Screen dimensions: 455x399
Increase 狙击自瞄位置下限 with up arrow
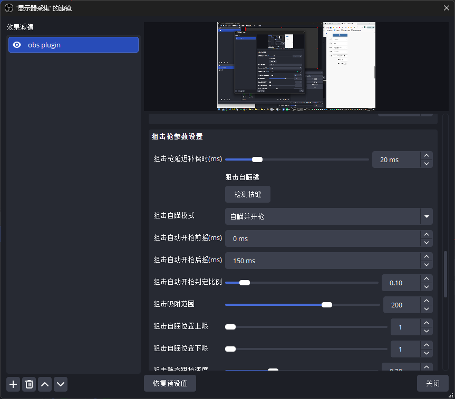[427, 345]
